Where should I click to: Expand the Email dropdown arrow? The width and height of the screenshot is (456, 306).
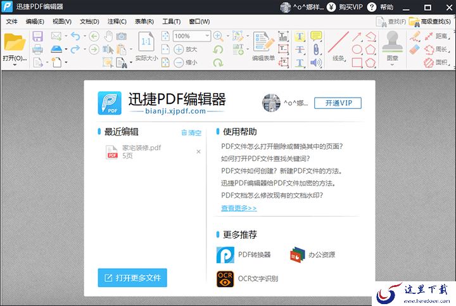coord(66,36)
